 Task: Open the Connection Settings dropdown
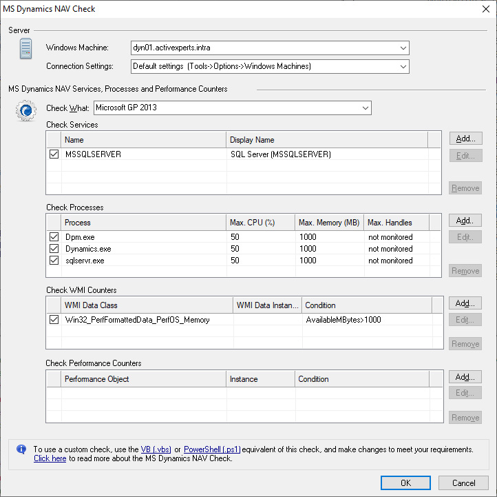(x=403, y=67)
